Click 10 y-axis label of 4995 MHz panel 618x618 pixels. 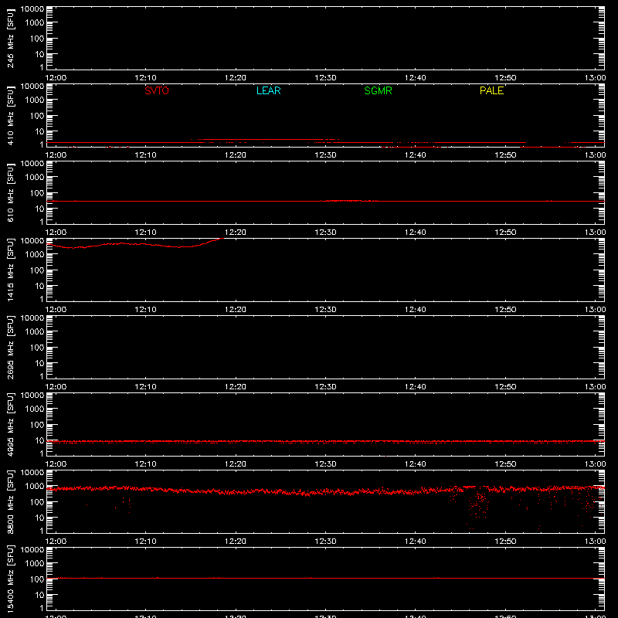[39, 440]
